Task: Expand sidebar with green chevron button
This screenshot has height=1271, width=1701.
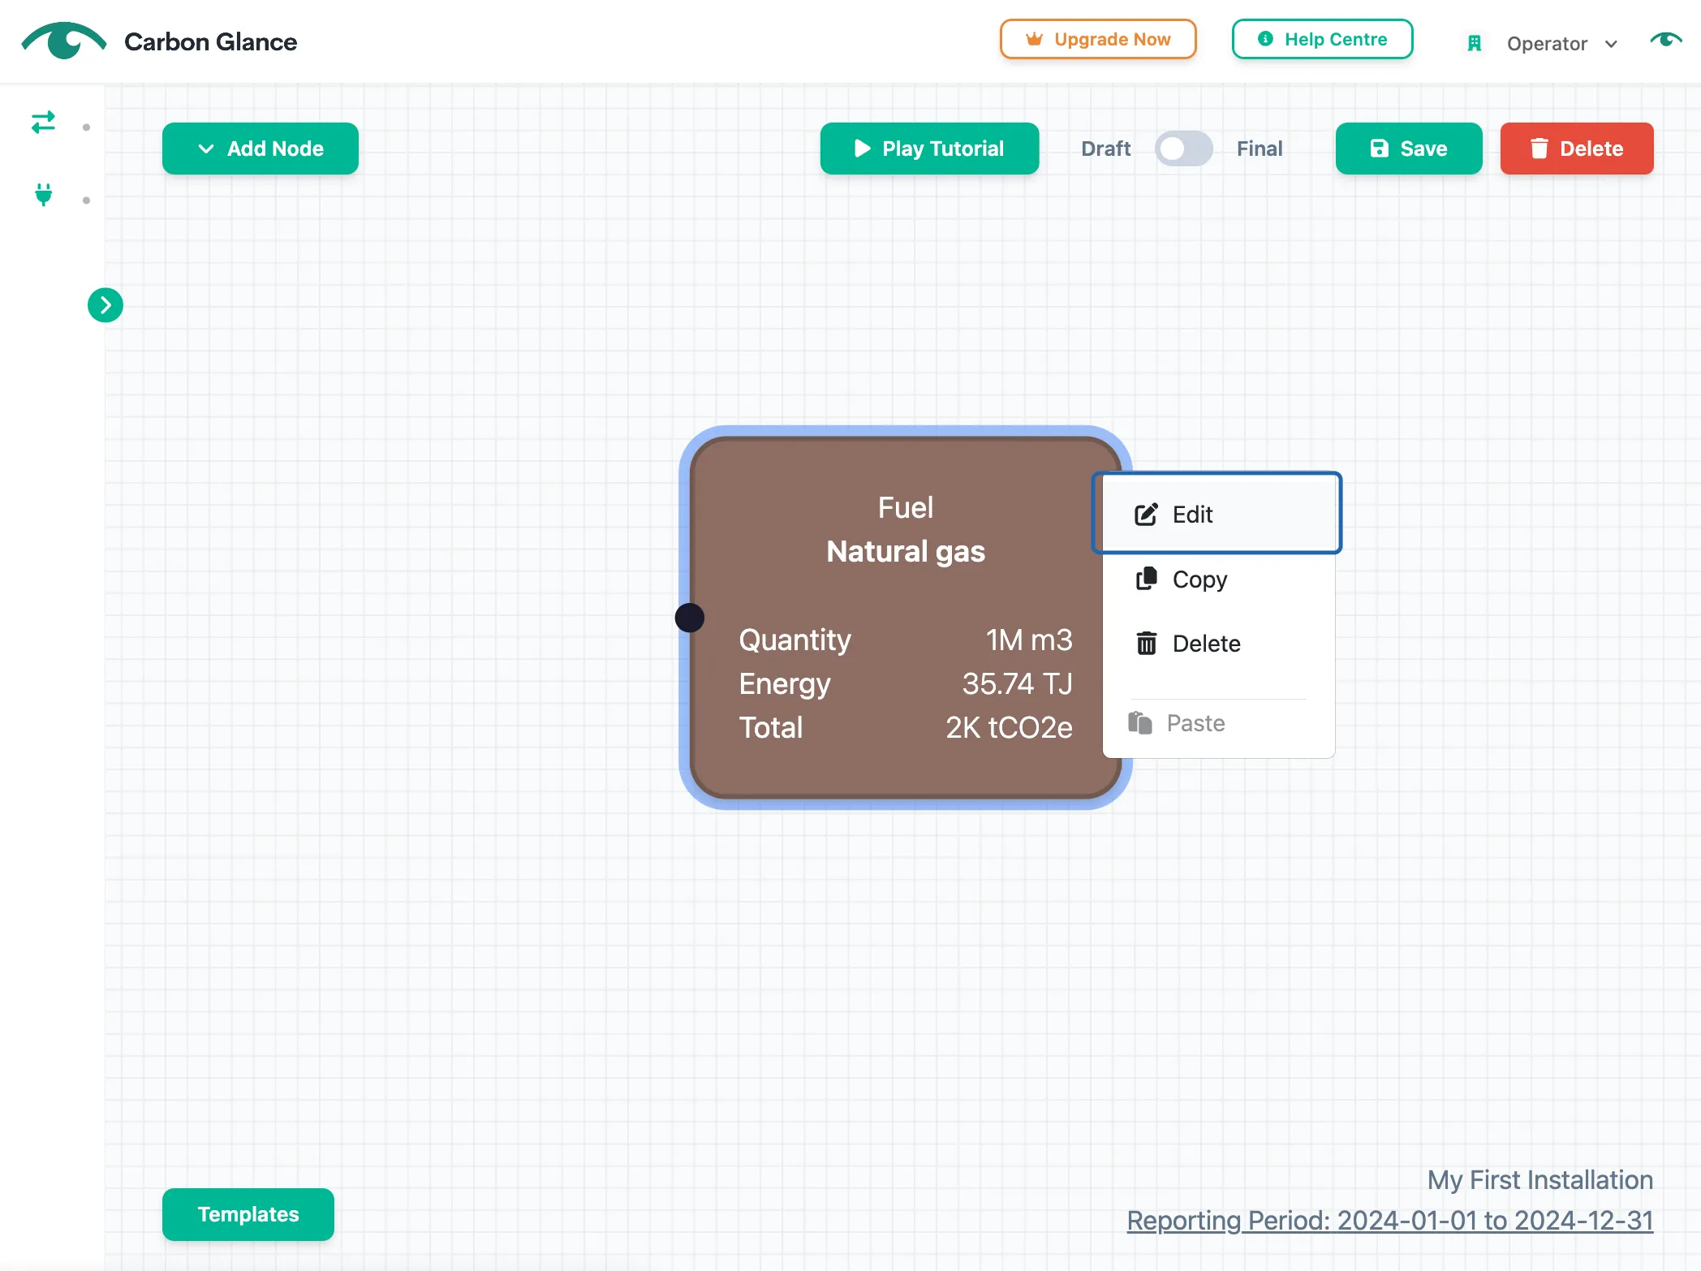Action: (x=106, y=305)
